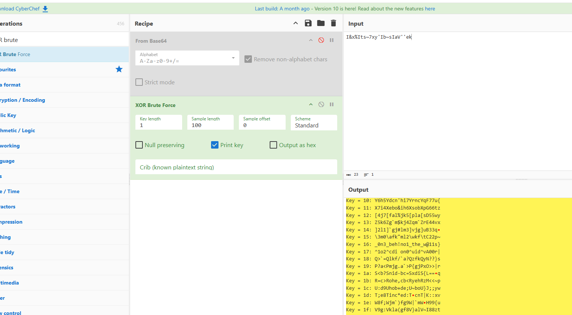Click the Crib known plaintext field
Image resolution: width=572 pixels, height=315 pixels.
pos(236,167)
